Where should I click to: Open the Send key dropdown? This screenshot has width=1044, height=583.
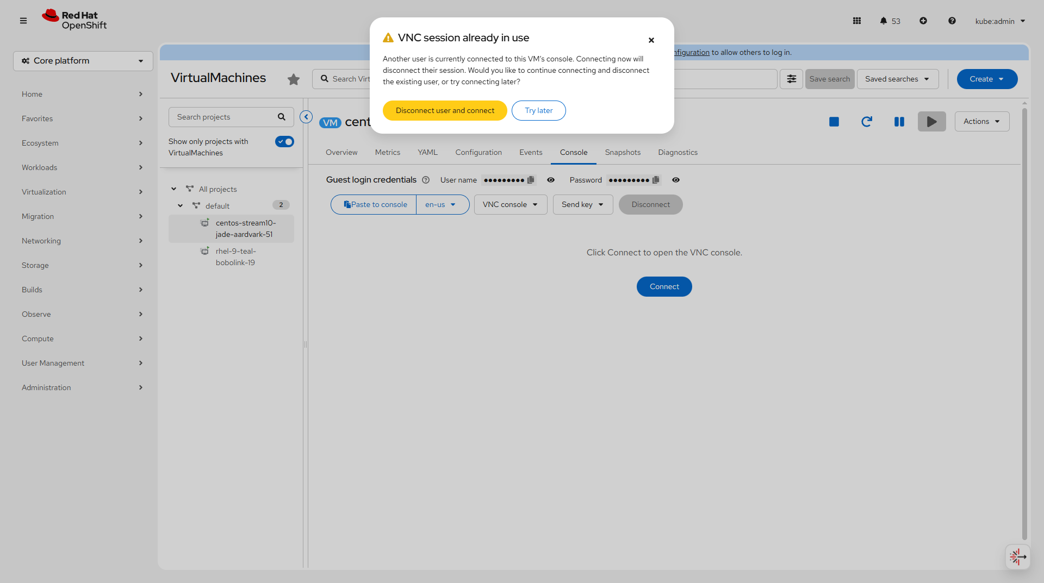pos(583,204)
